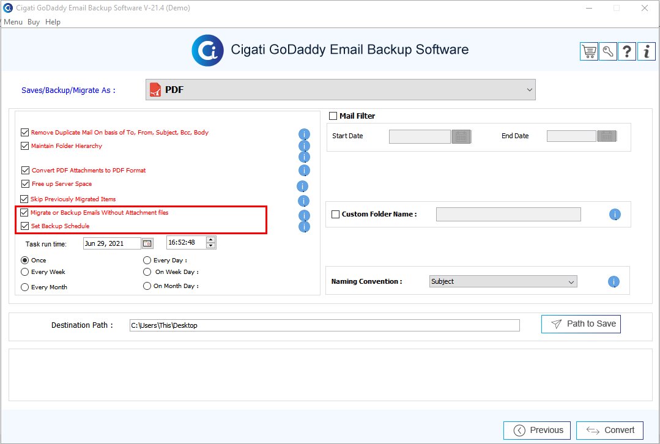Toggle Remove Duplicate Mail checkbox
Viewport: 660px width, 444px height.
pos(25,132)
